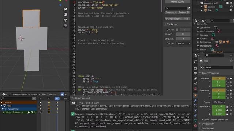Click the Camera data icon in outliner
Screen dimensions: 234x131
point(220,7)
